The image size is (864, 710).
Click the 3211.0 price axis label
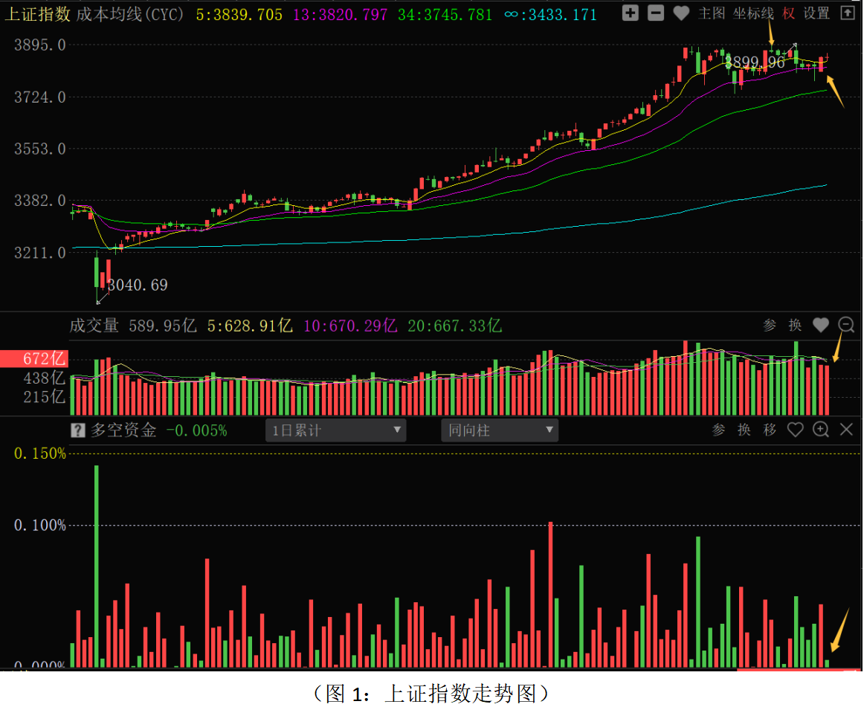(39, 253)
